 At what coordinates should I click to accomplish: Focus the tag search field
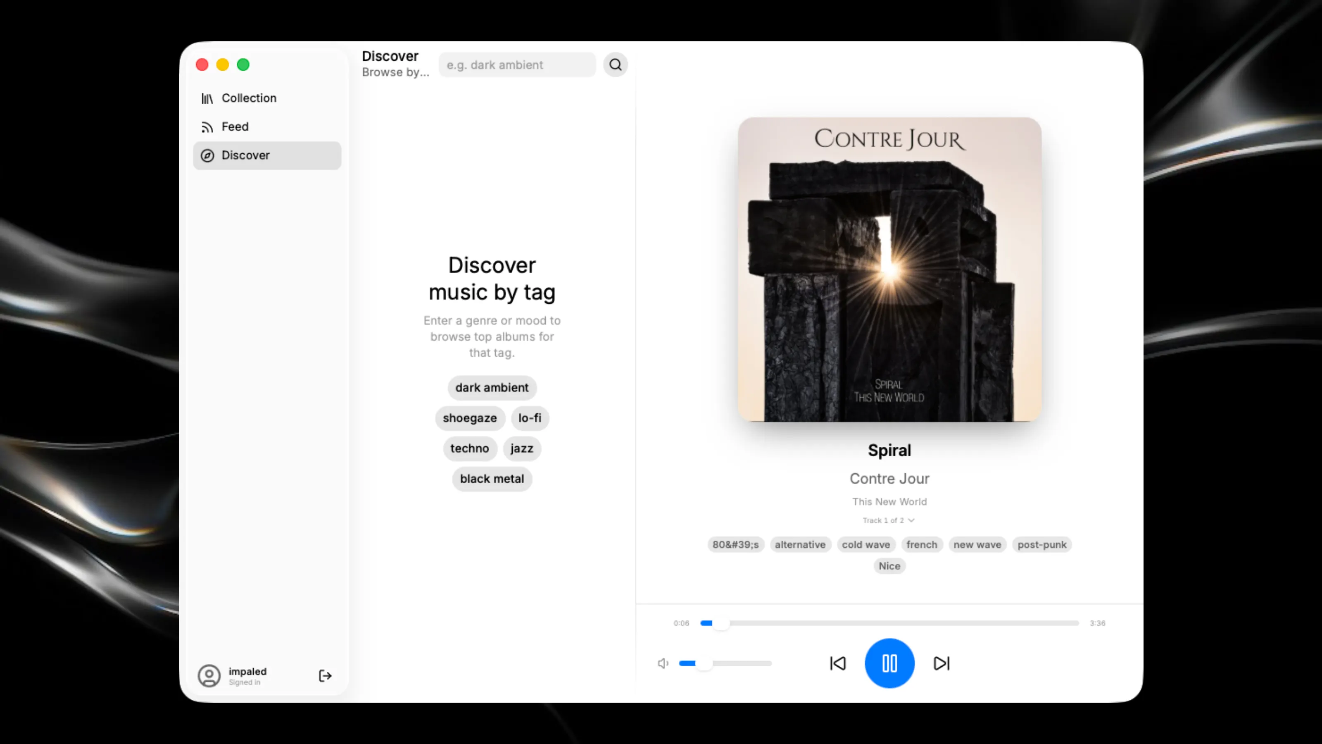(x=517, y=65)
